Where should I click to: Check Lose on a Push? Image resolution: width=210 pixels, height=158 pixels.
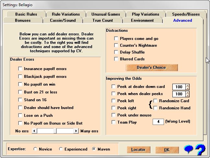[20, 115]
